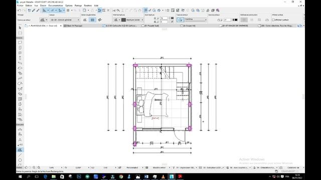Viewport: 321px width, 180px height.
Task: Click the contour pen number input field
Action: click(227, 20)
